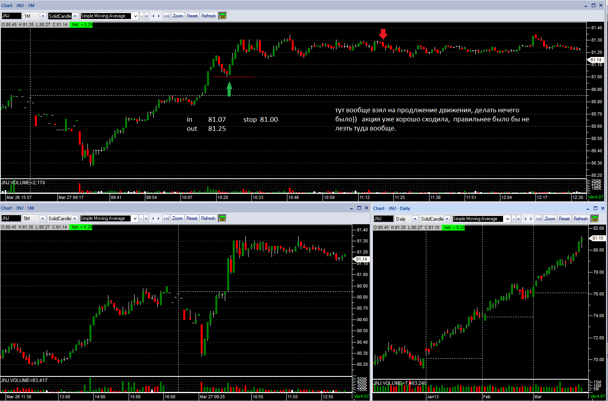Click the plus button in 5M chart toolbar
This screenshot has height=401, width=608.
(x=146, y=219)
